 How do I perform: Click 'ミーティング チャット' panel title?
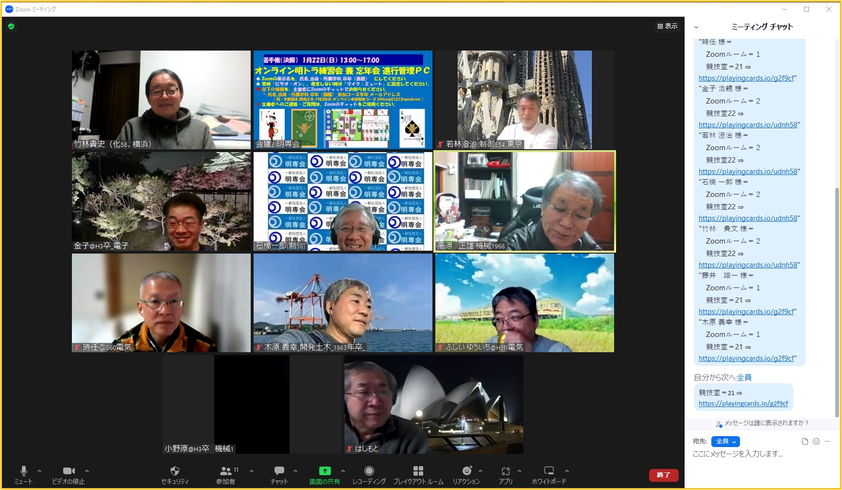762,27
